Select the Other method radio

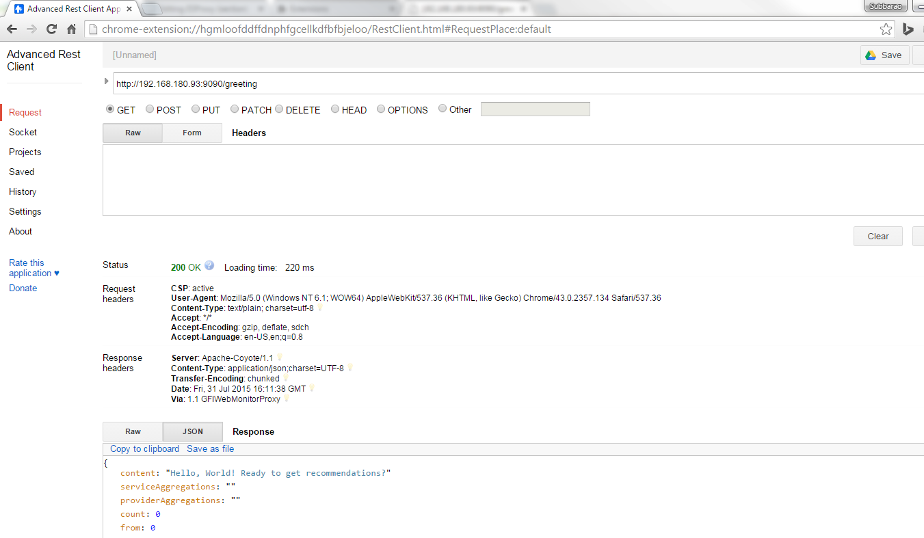443,108
